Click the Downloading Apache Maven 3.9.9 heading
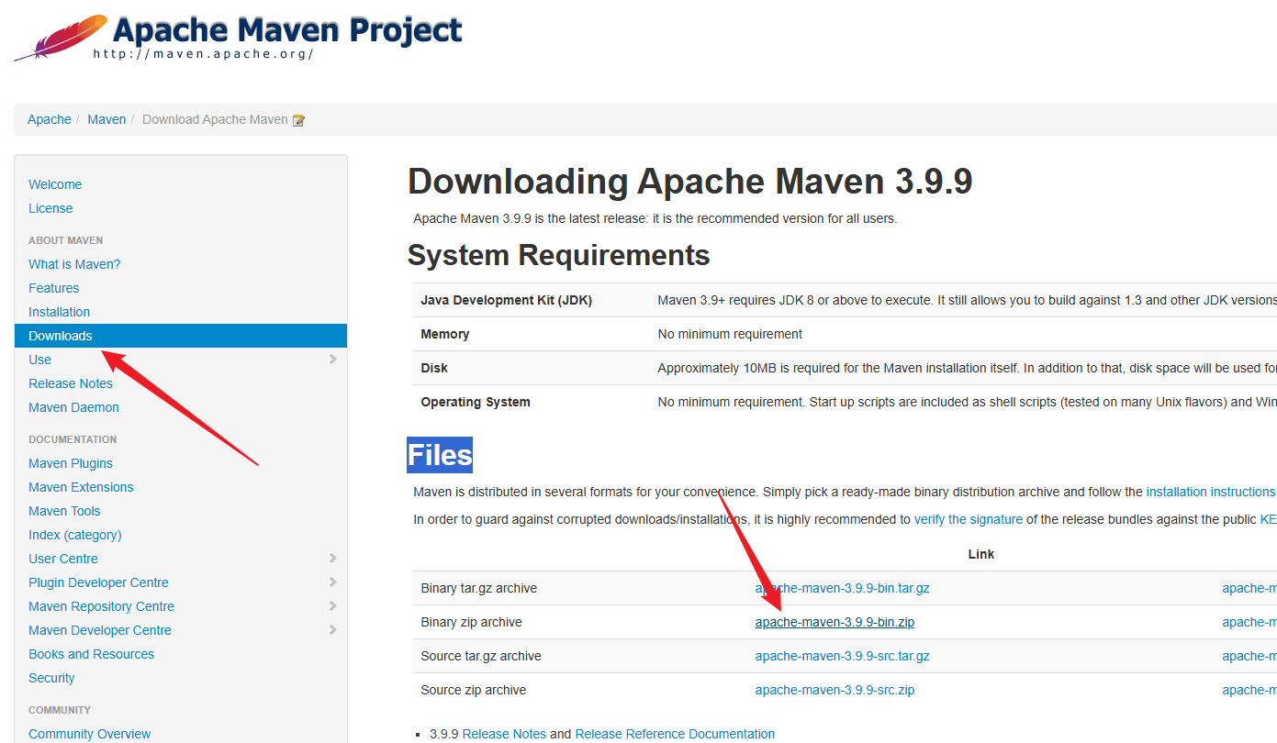Viewport: 1277px width, 743px height. [x=689, y=181]
